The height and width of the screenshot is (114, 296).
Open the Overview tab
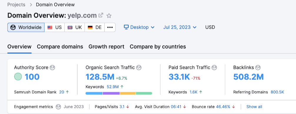click(19, 47)
